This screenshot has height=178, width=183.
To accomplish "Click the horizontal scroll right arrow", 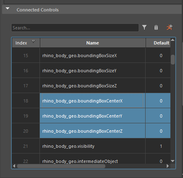I will pyautogui.click(x=168, y=166).
